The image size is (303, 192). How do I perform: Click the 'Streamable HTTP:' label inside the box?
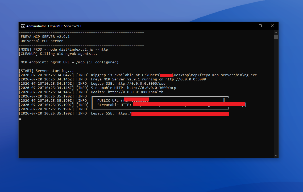coord(114,105)
